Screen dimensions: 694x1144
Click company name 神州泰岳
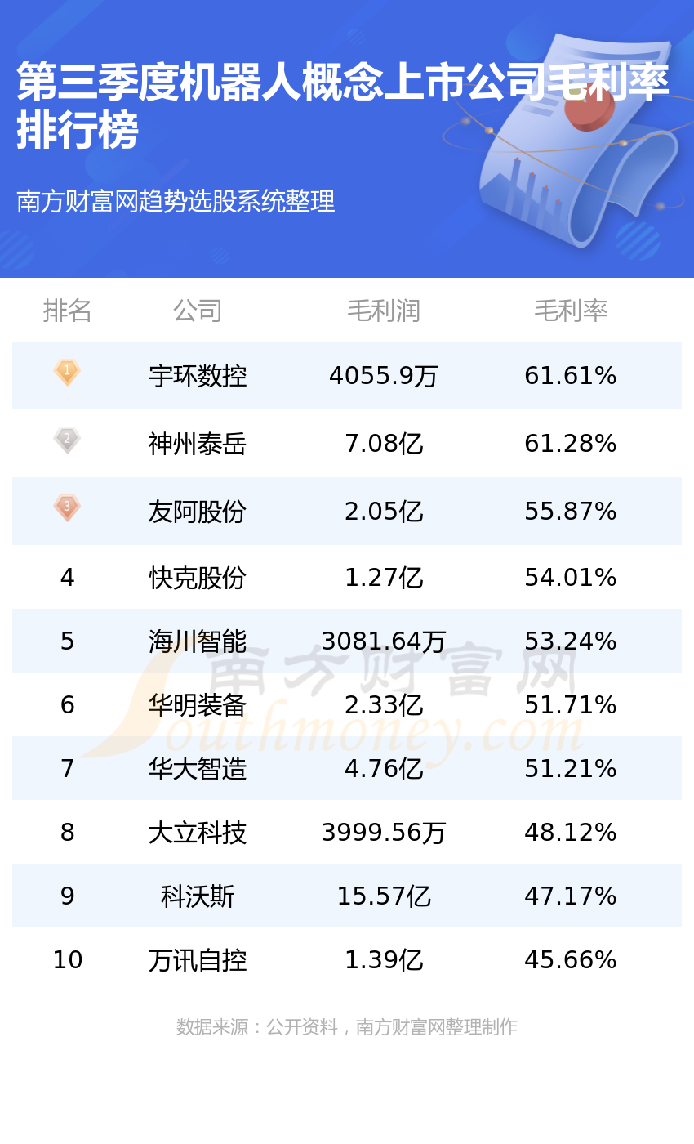click(198, 444)
